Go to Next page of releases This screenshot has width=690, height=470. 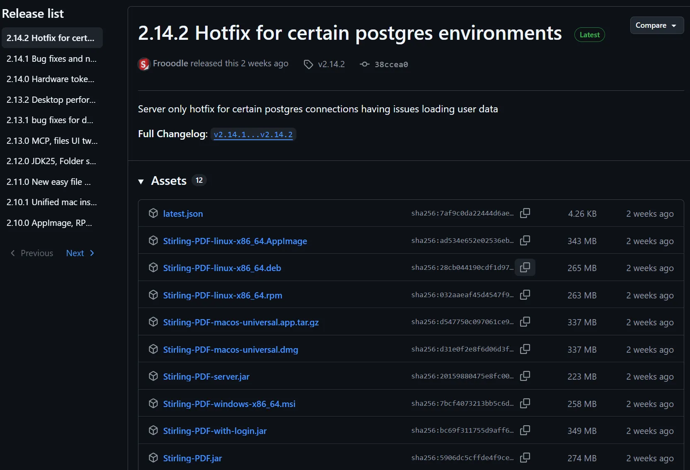[80, 253]
